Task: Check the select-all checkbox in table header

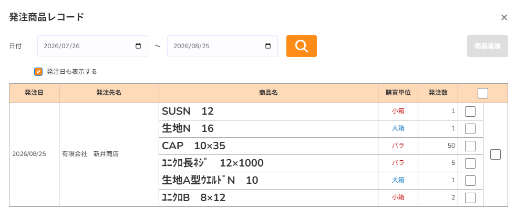Action: click(x=483, y=93)
